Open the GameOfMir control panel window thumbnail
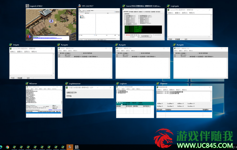Image resolution: width=237 pixels, height=150 pixels. pos(143,24)
